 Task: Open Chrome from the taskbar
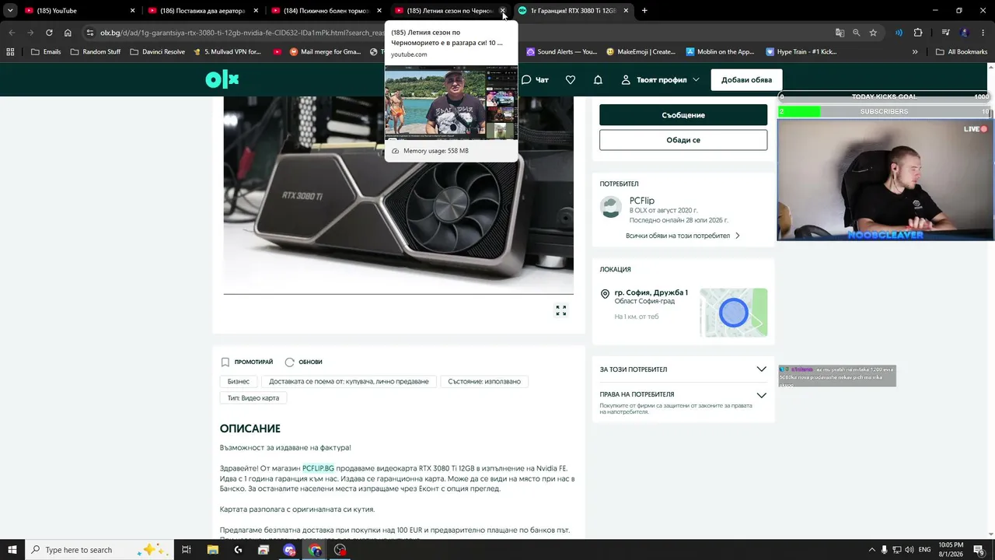[315, 550]
